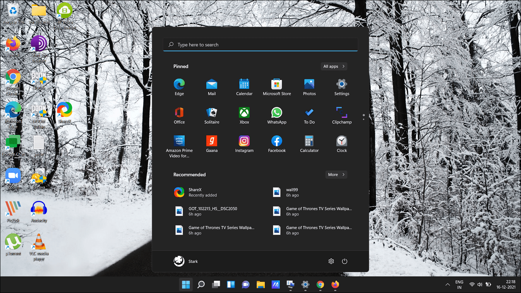Go to next pinned apps page
521x293 pixels.
pos(363,119)
